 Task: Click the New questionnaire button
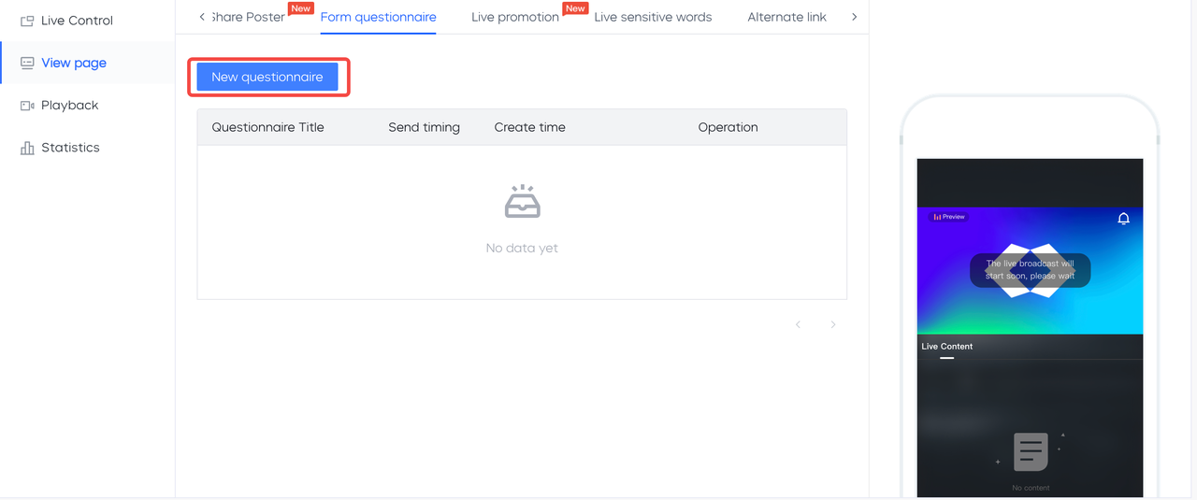[x=267, y=77]
